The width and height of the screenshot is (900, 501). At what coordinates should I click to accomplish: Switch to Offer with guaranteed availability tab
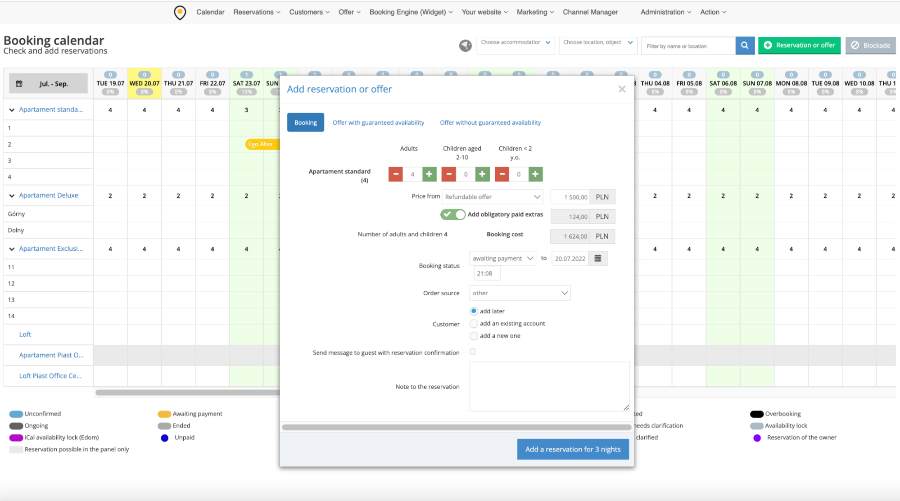coord(378,122)
